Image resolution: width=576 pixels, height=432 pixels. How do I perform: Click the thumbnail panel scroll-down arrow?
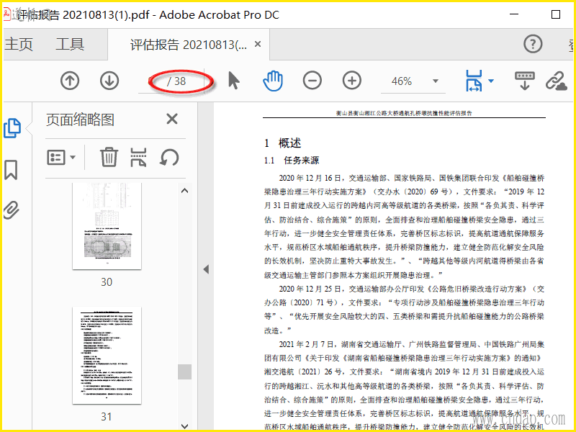click(x=185, y=426)
